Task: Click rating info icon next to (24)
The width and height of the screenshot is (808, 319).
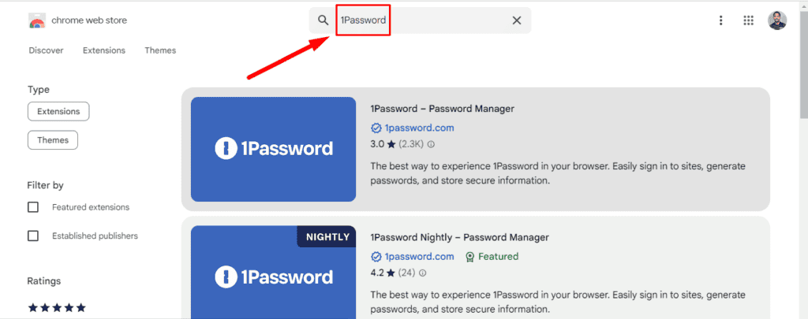Action: click(x=425, y=273)
